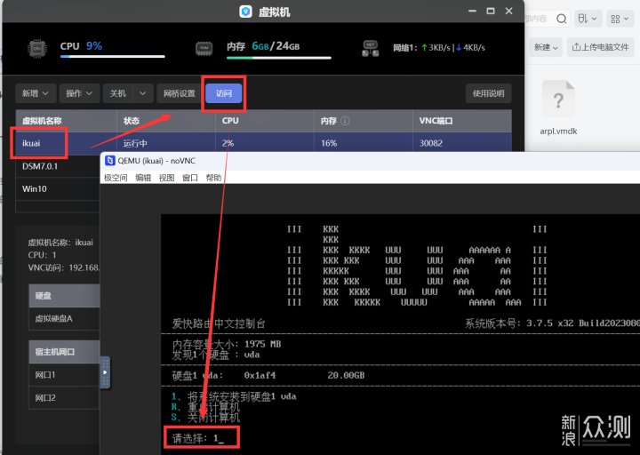Click the QEMU noVNC window icon
640x455 pixels.
point(110,161)
